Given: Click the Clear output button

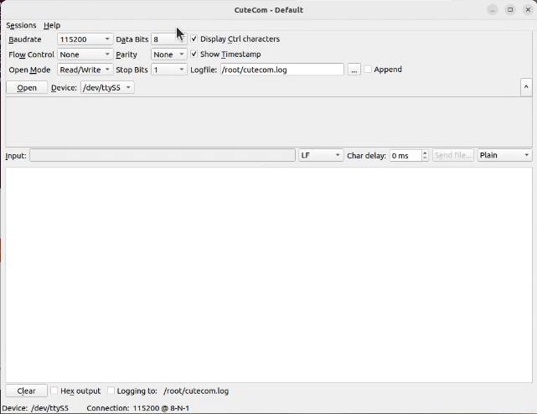Looking at the screenshot, I should click(x=27, y=391).
